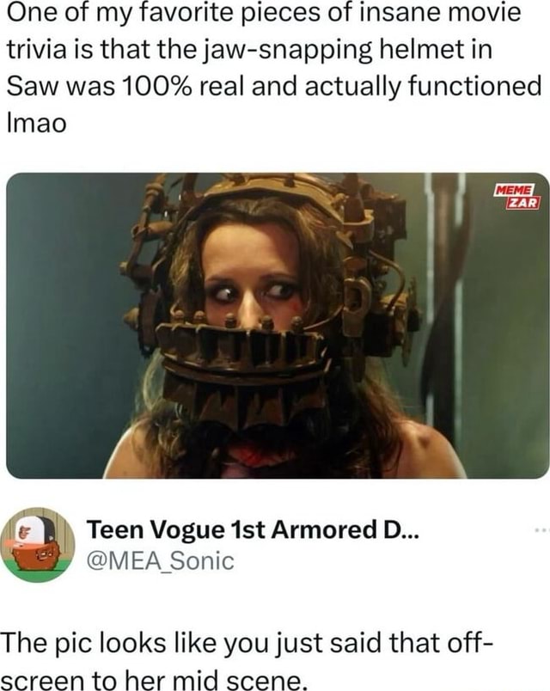This screenshot has height=691, width=550.
Task: Click the woman's eyes in the photo
Action: pyautogui.click(x=255, y=292)
